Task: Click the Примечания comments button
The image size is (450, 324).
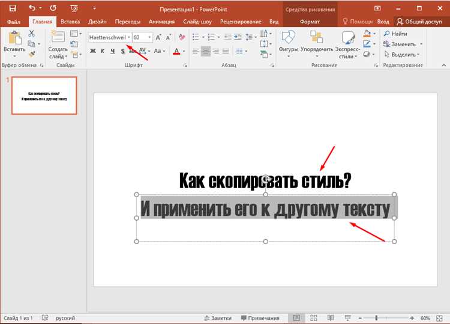Action: 260,318
